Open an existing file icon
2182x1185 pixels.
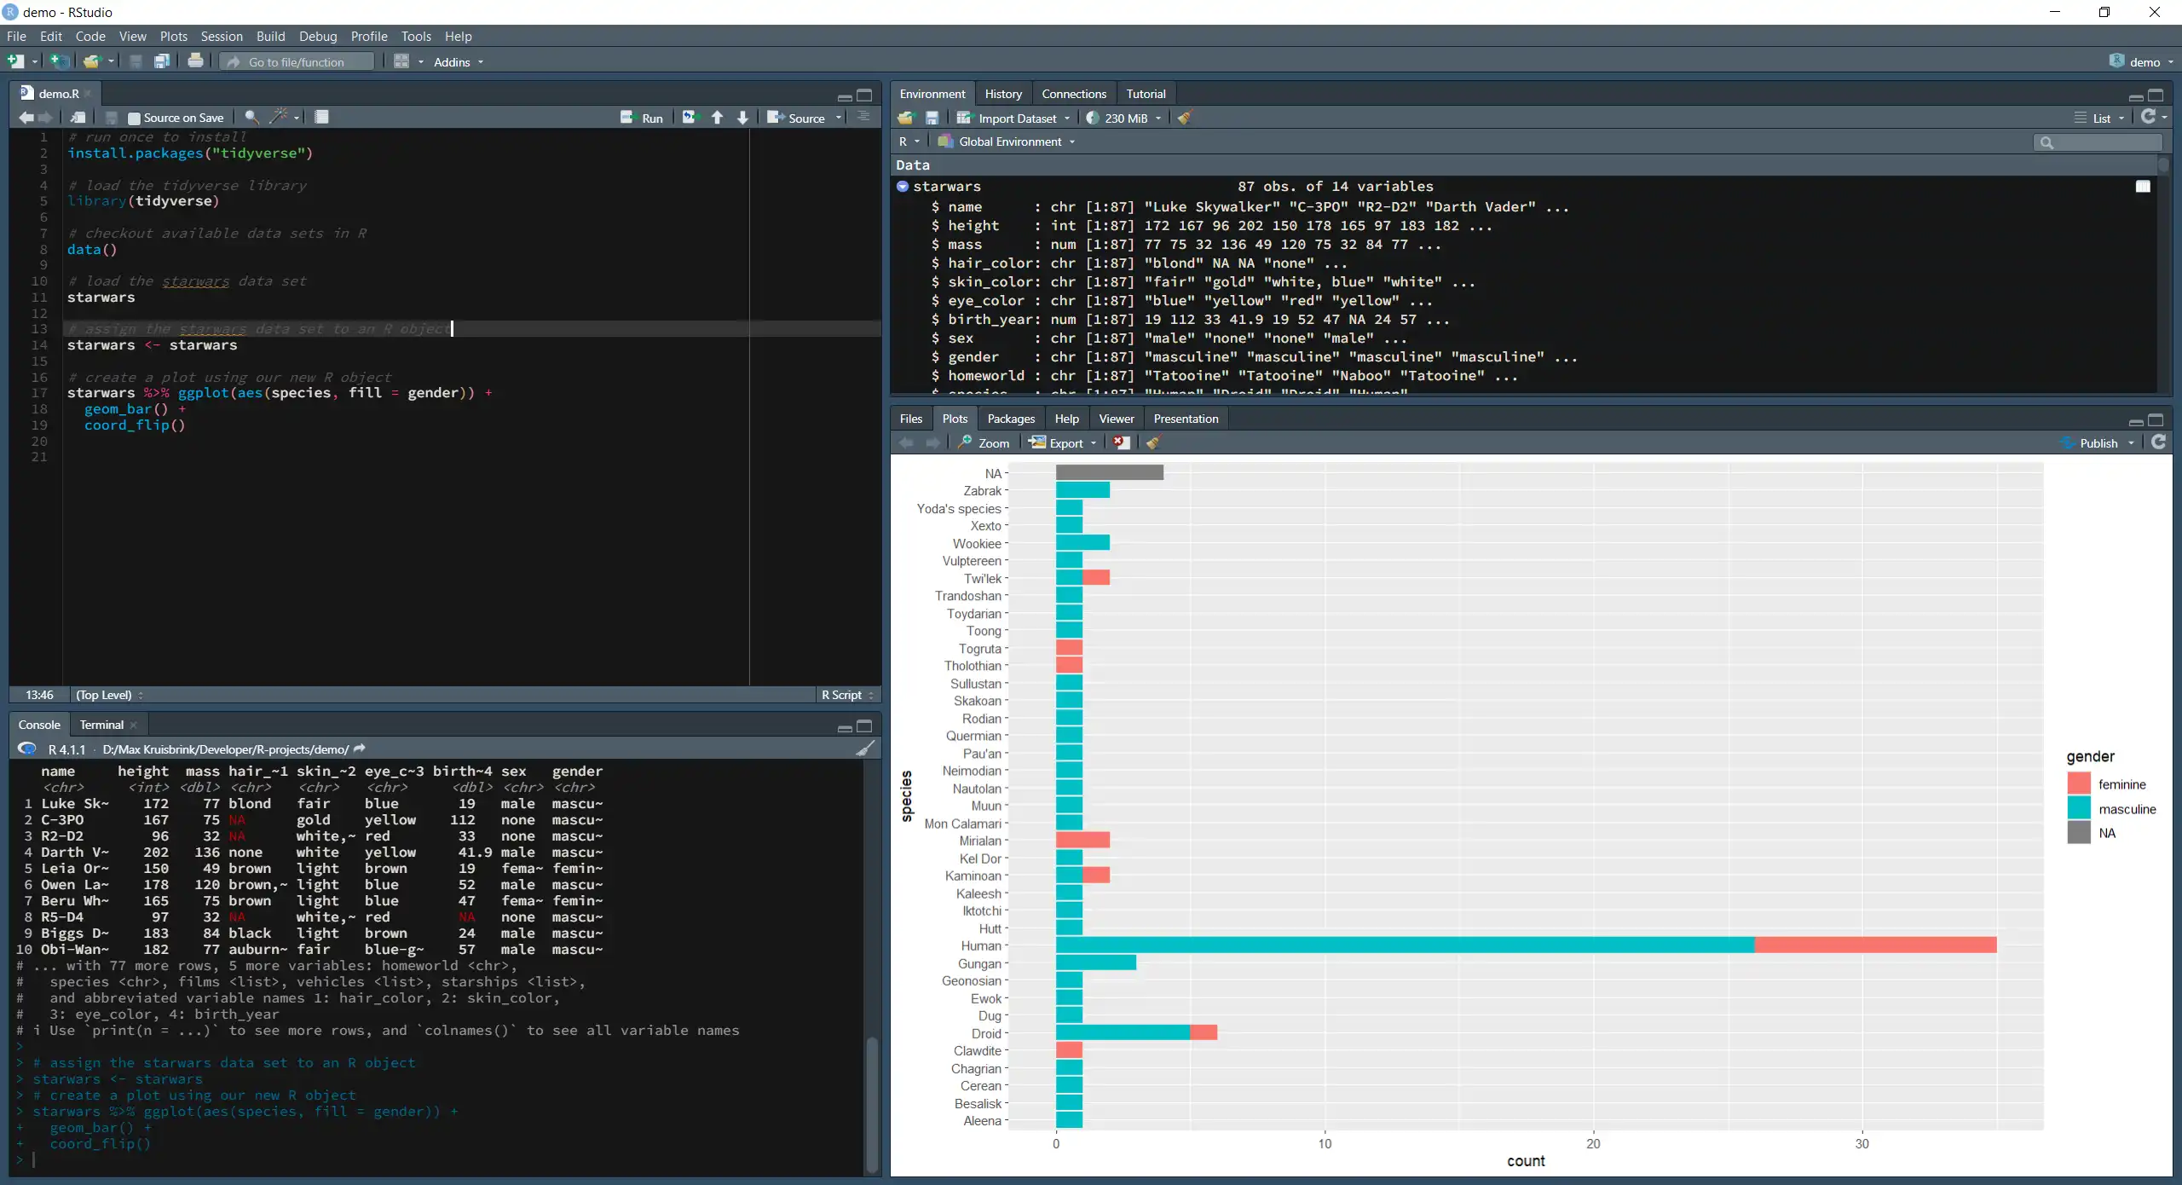92,61
